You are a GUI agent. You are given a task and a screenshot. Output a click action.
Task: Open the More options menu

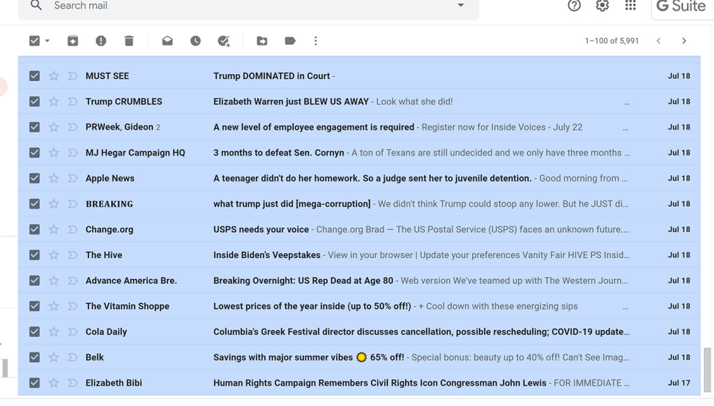(316, 41)
